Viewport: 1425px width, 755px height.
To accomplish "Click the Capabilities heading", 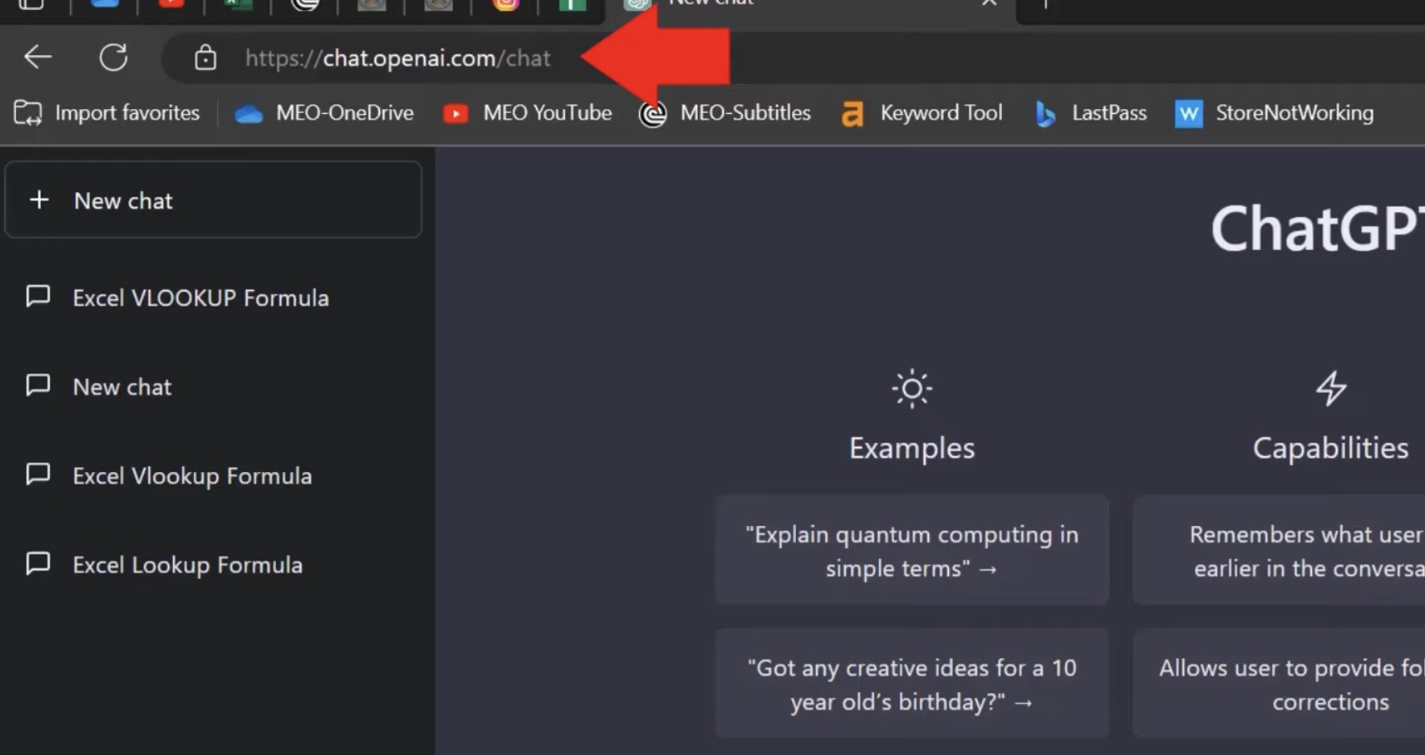I will [1330, 447].
